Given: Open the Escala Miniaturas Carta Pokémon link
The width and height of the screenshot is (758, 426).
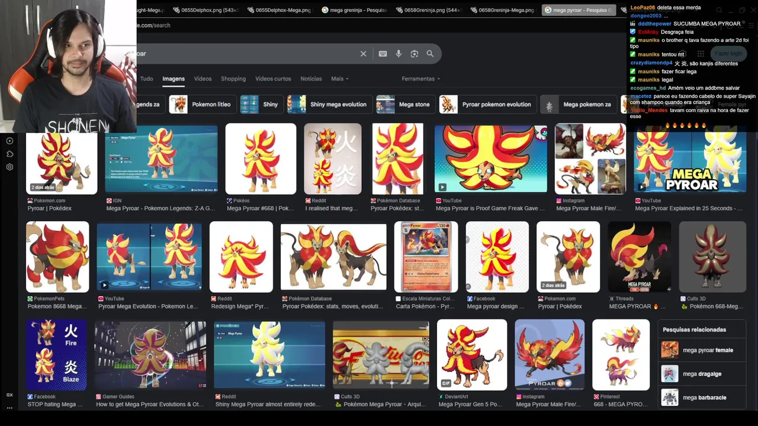Looking at the screenshot, I should click(x=426, y=306).
